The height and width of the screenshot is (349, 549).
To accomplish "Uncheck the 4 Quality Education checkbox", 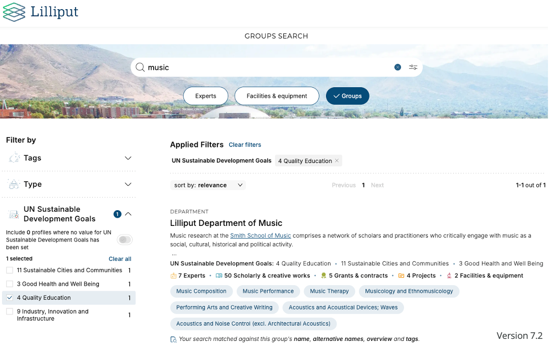I will click(x=10, y=298).
